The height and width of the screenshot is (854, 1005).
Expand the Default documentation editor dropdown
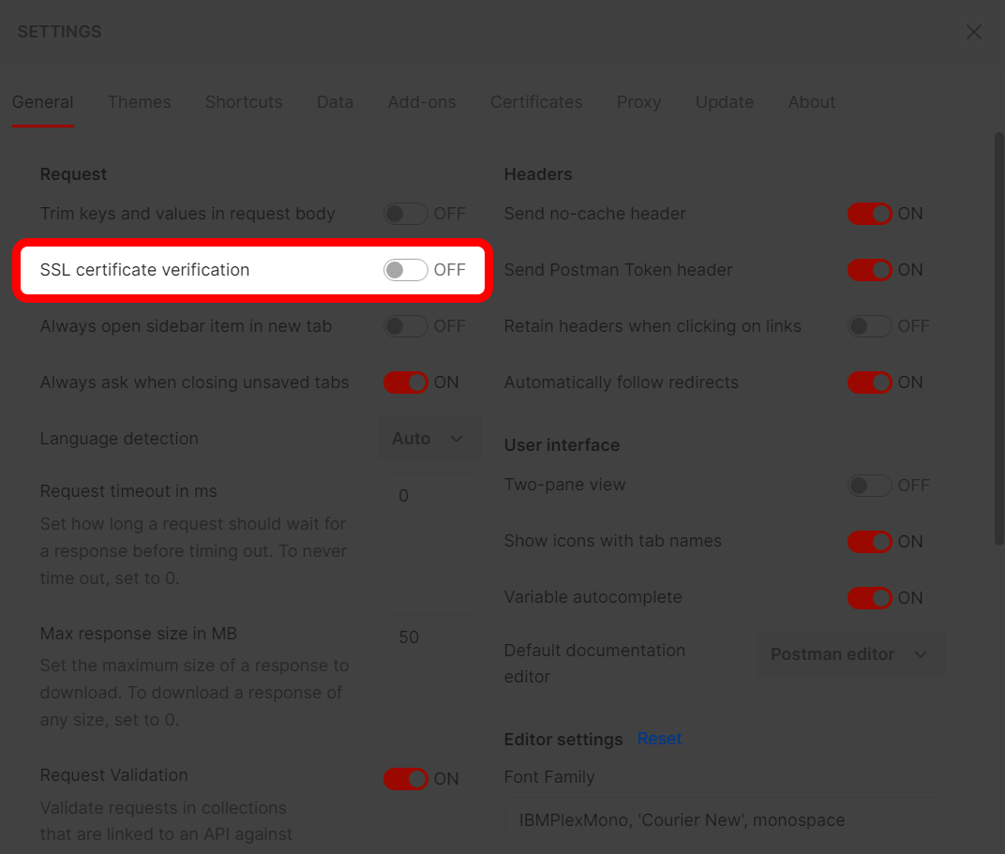click(x=849, y=654)
